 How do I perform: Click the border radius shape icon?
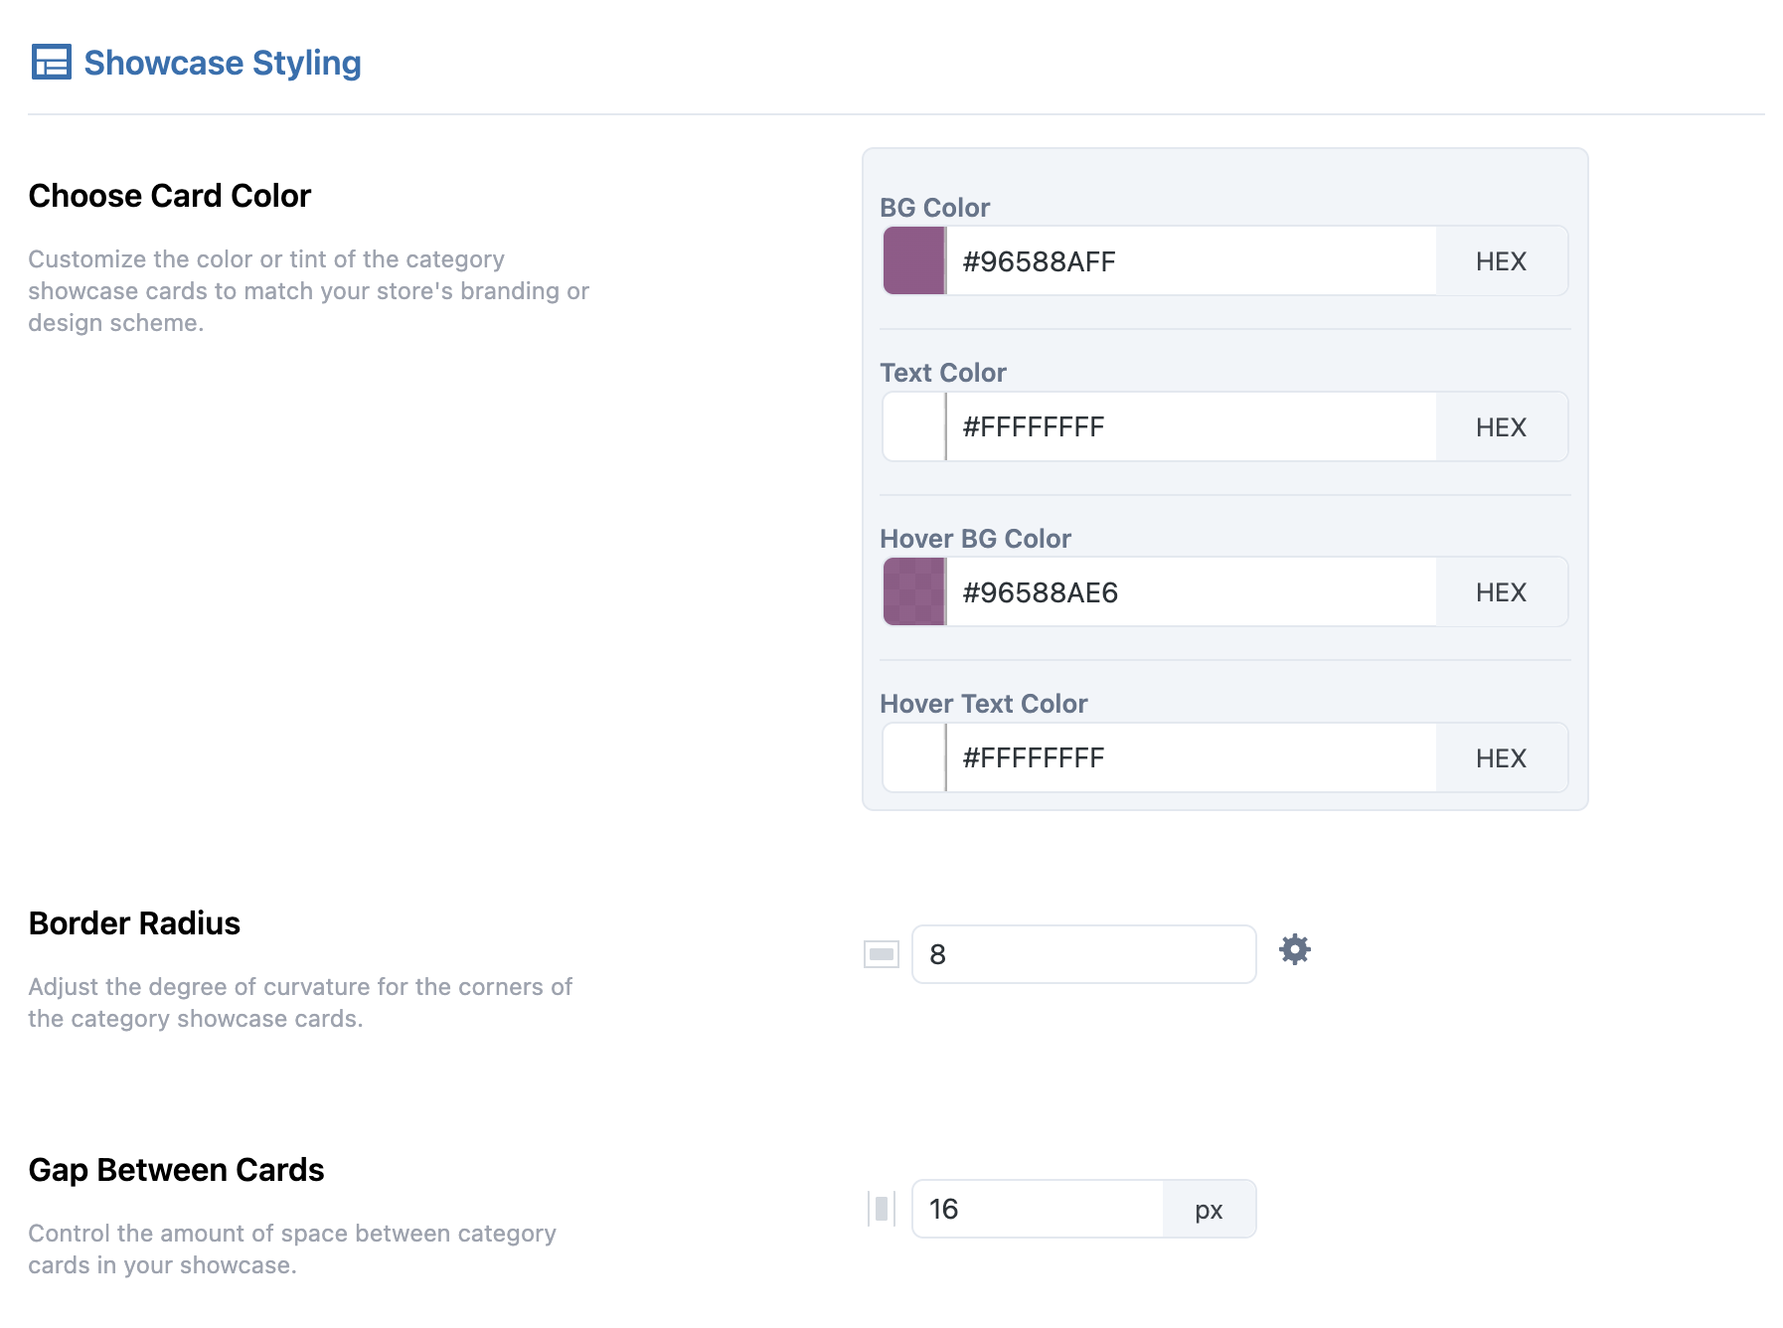(882, 954)
